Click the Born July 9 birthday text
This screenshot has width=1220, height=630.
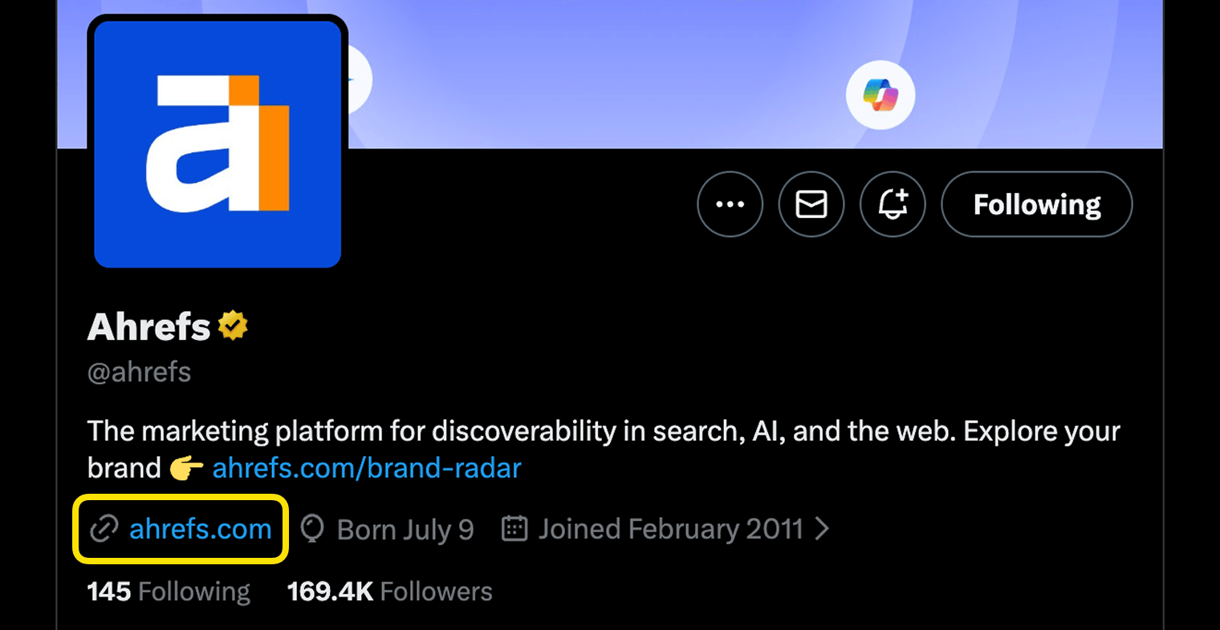[x=405, y=529]
